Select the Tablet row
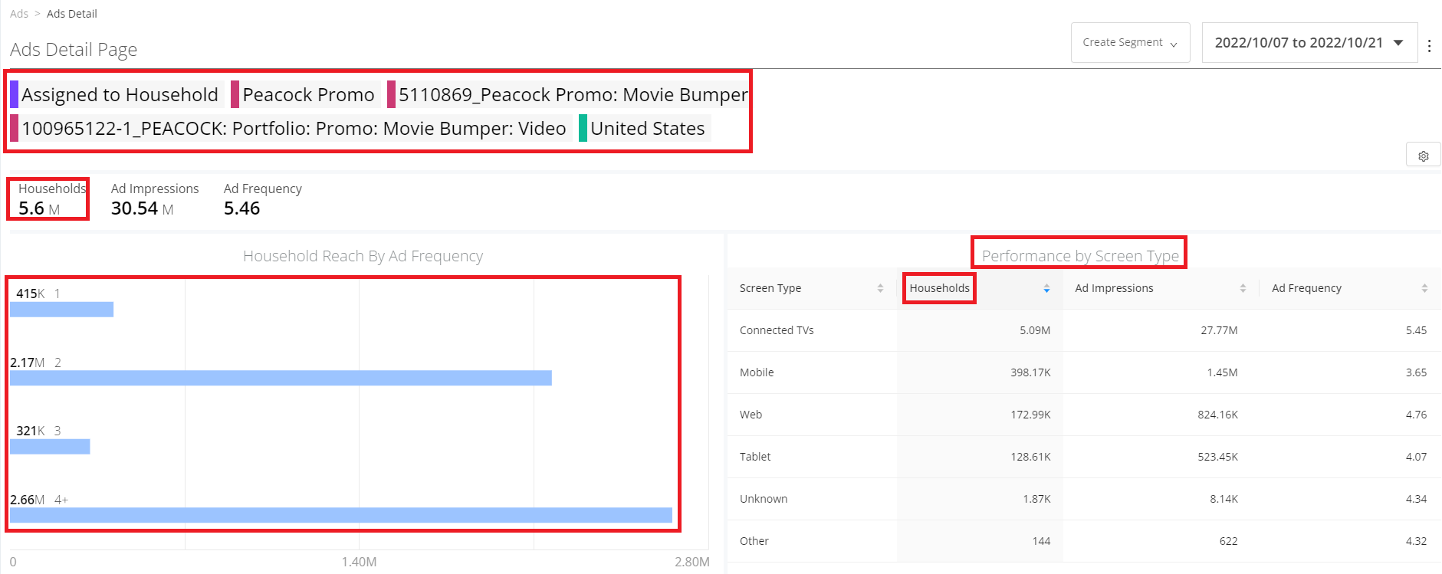 point(1084,457)
